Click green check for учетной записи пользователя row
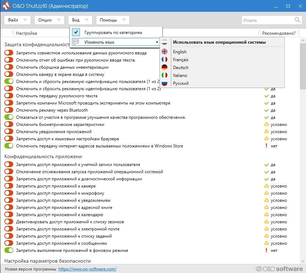This screenshot has width=306, height=273. [266, 165]
